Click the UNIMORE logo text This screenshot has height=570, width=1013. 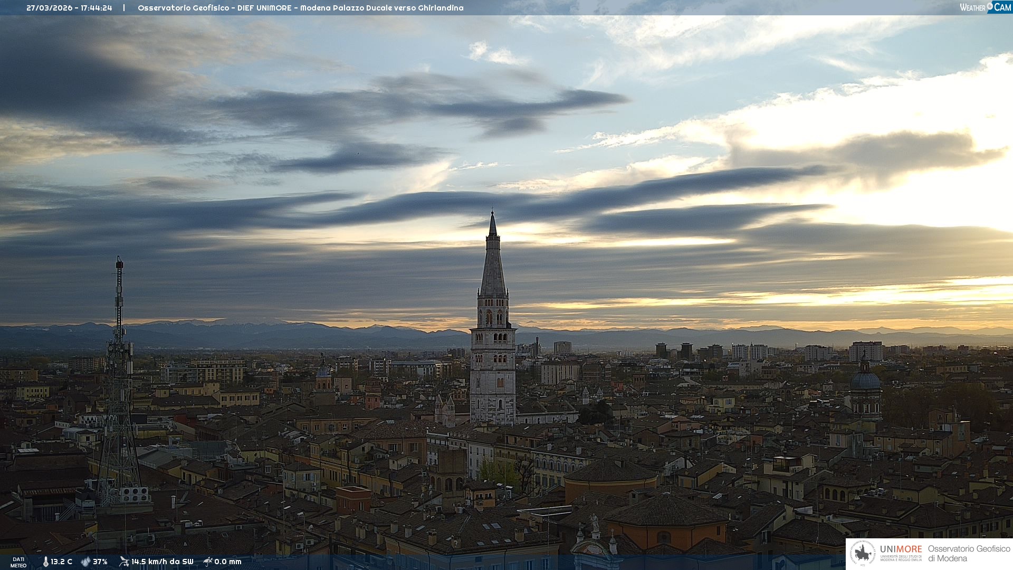click(x=901, y=549)
